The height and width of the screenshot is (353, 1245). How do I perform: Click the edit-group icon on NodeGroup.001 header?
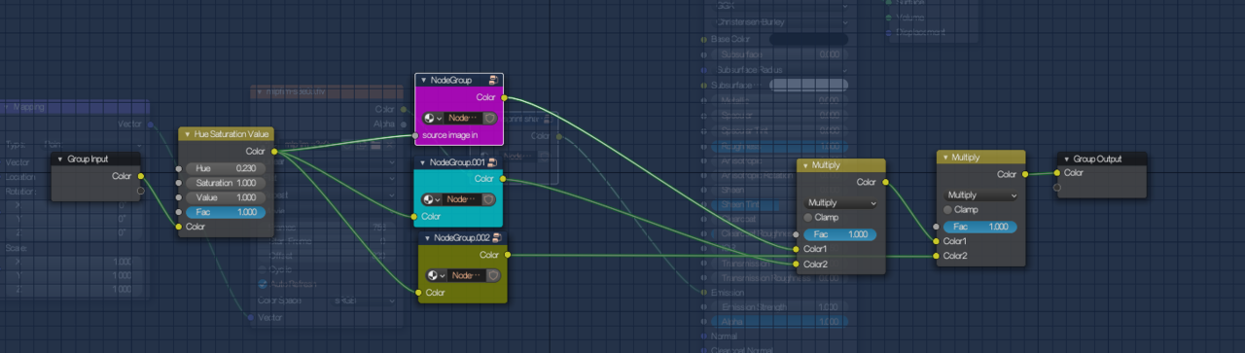493,162
